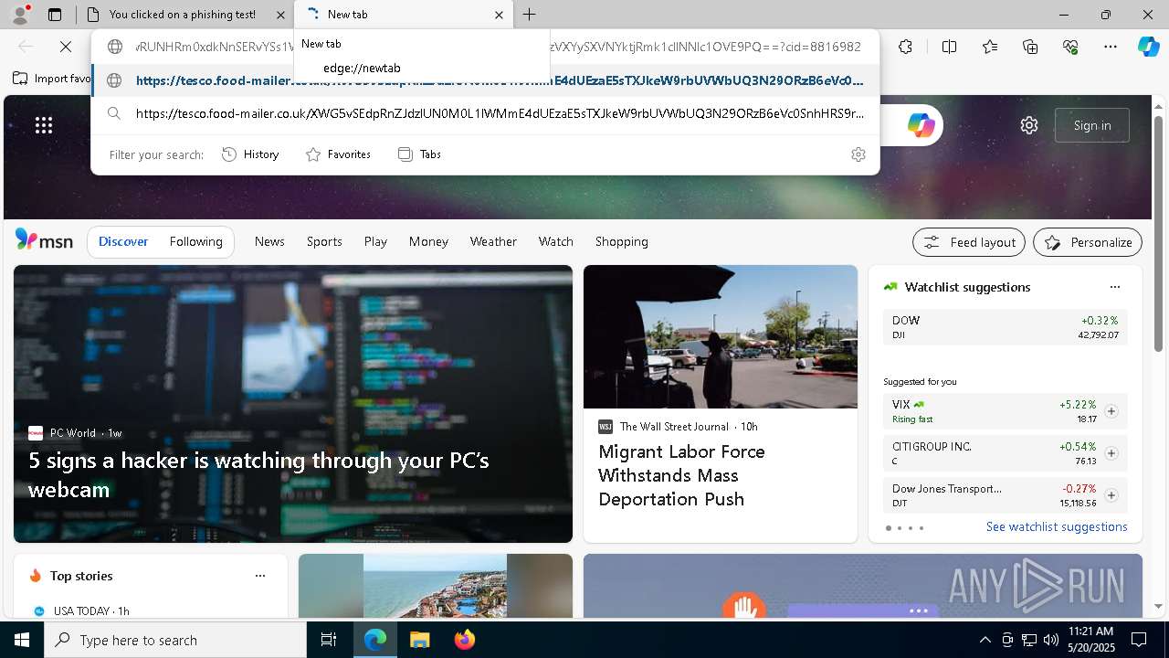
Task: Open the Migrant Labor Force article
Action: [721, 404]
